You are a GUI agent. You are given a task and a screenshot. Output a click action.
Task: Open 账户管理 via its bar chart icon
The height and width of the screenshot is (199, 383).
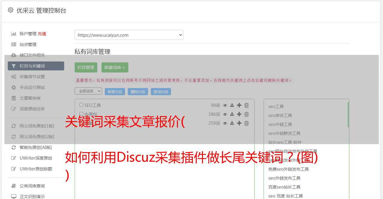13,34
